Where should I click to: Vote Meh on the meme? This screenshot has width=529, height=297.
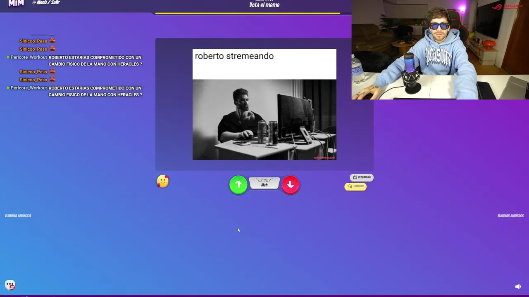264,183
